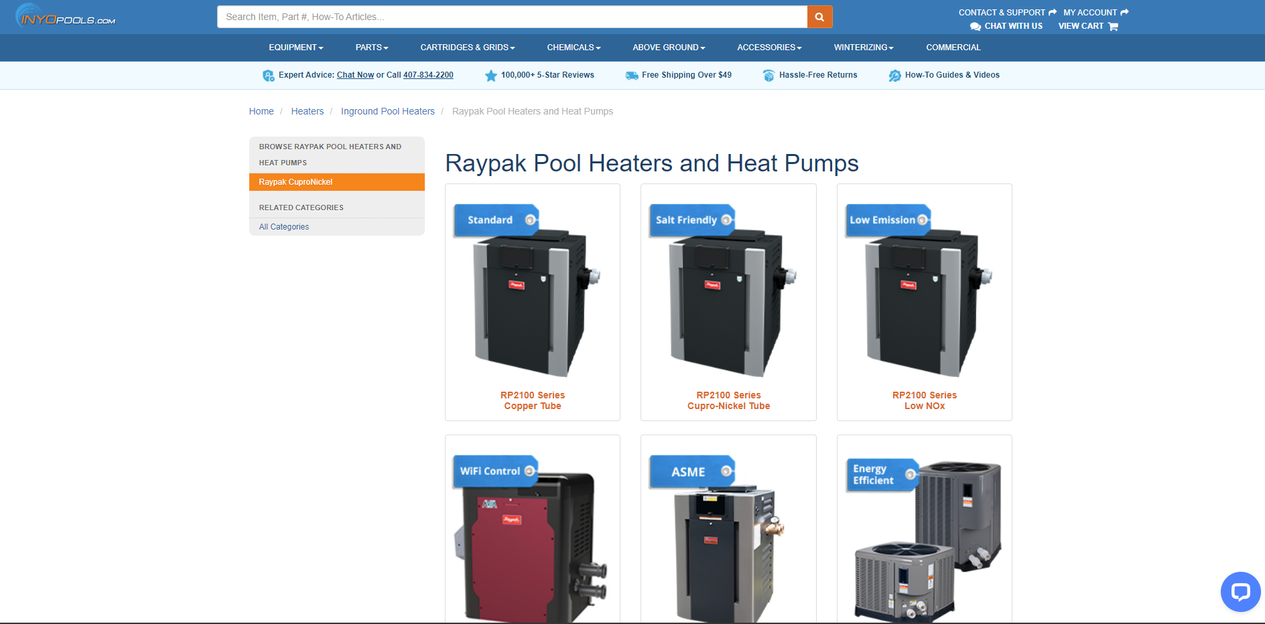Select the COMMERCIAL menu item
Image resolution: width=1265 pixels, height=624 pixels.
tap(953, 48)
